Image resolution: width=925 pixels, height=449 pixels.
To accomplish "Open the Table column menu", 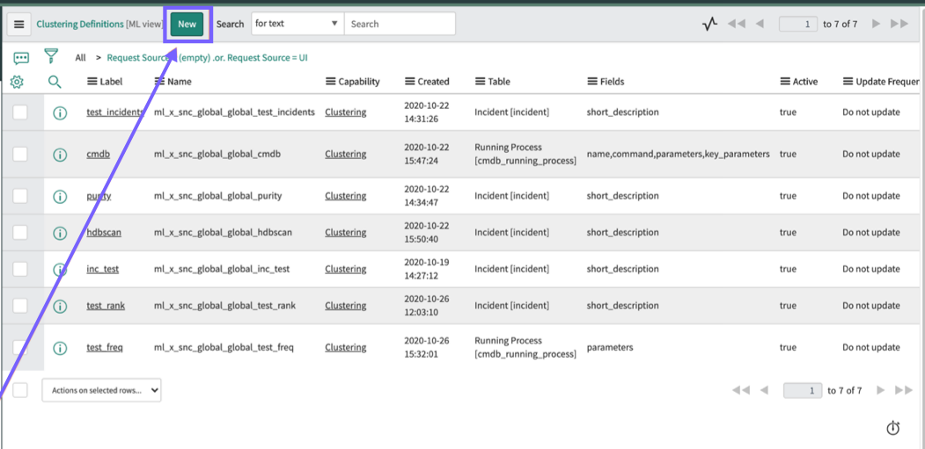I will [x=480, y=82].
